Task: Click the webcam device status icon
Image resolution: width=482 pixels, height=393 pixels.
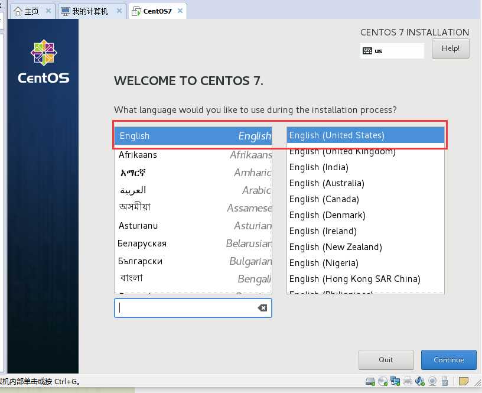Action: click(432, 382)
